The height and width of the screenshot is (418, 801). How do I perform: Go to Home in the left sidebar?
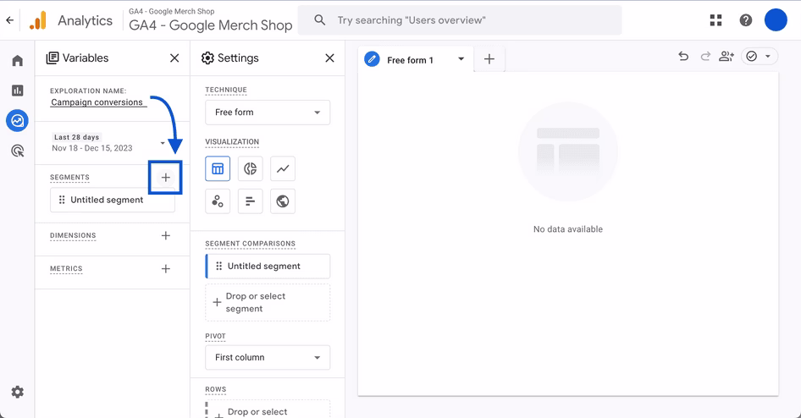pyautogui.click(x=18, y=61)
